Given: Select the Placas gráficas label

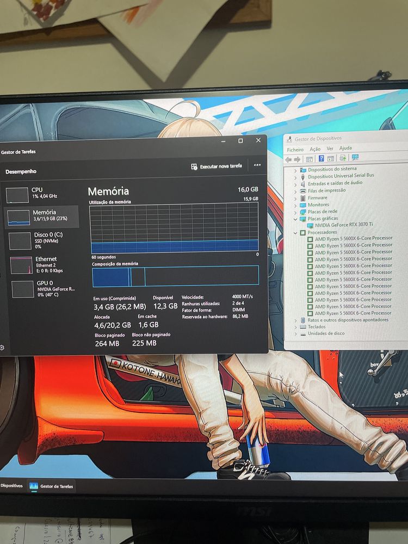Looking at the screenshot, I should (323, 218).
